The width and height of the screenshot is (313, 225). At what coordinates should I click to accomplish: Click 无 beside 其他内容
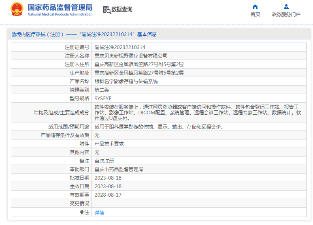[97, 152]
